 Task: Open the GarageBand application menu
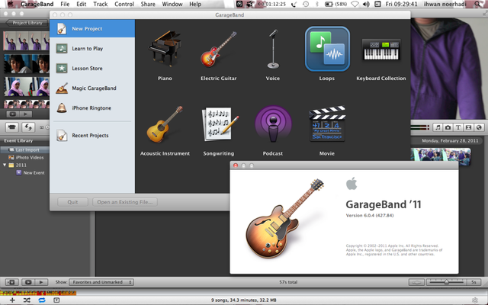click(37, 4)
